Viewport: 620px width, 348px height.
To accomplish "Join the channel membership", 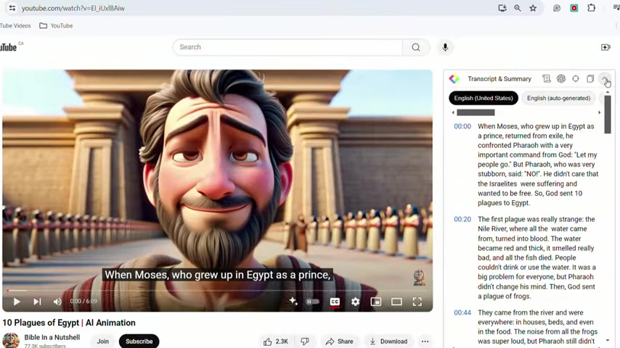I will click(x=103, y=341).
